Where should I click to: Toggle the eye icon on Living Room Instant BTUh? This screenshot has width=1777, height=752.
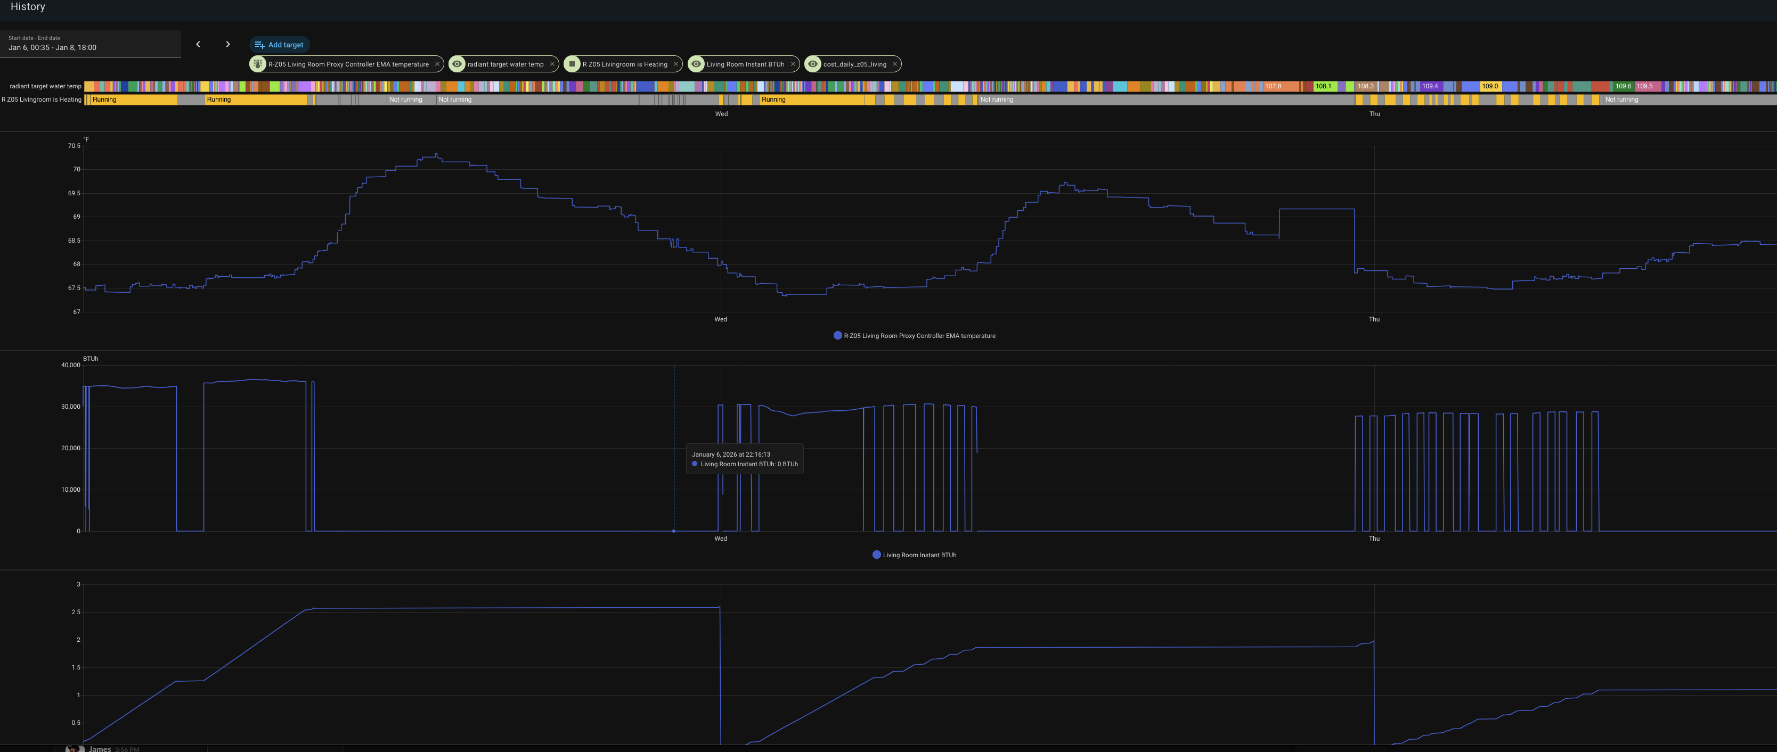pos(696,64)
